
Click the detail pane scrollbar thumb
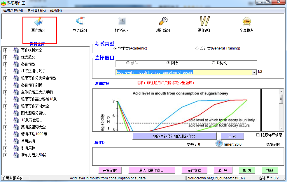[281, 99]
